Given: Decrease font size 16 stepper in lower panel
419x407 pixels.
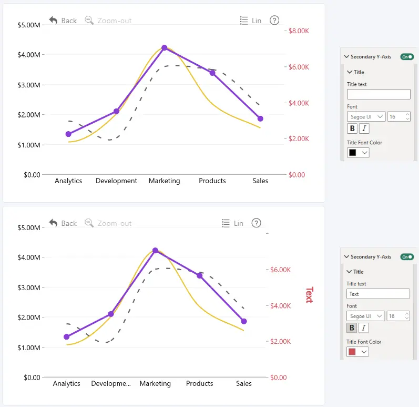Looking at the screenshot, I should tap(407, 318).
